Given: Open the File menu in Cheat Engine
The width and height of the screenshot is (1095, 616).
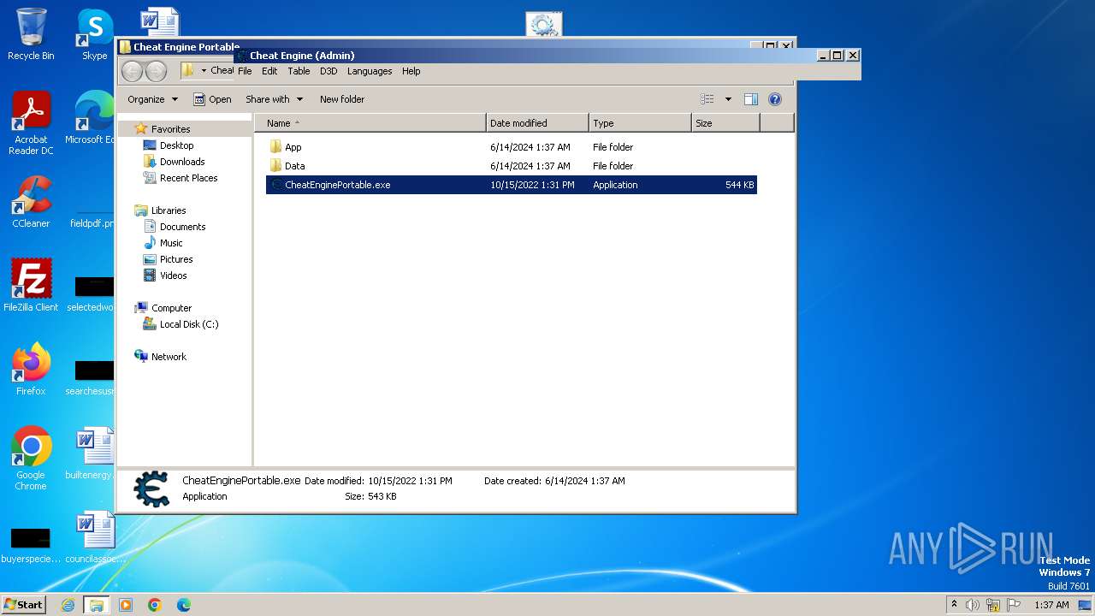Looking at the screenshot, I should pos(245,71).
